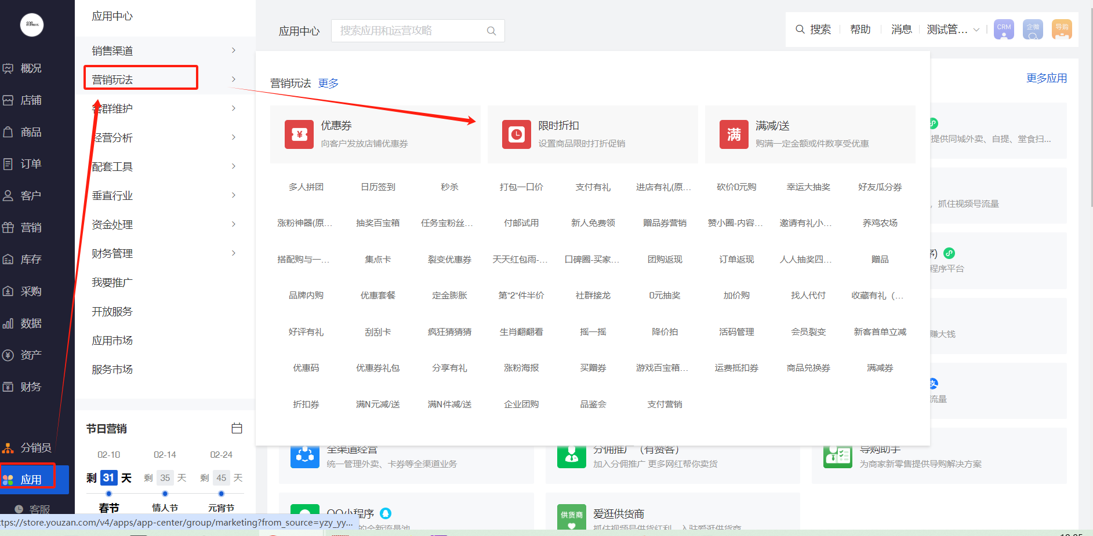This screenshot has width=1093, height=536.
Task: Click the magnifier icon in search box
Action: pyautogui.click(x=491, y=31)
